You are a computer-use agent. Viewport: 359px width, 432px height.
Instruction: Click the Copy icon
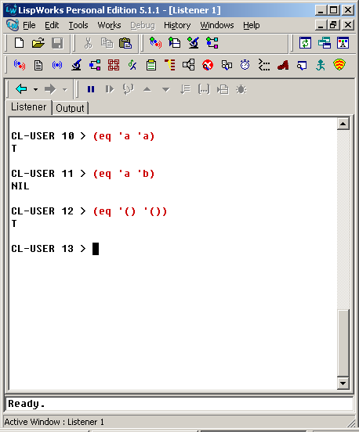click(x=107, y=43)
